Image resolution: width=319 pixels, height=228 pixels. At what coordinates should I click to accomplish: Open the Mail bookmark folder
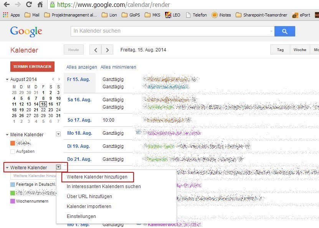pyautogui.click(x=32, y=15)
